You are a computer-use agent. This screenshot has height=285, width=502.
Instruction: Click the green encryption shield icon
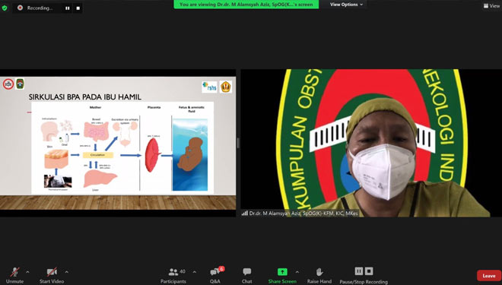(x=5, y=8)
